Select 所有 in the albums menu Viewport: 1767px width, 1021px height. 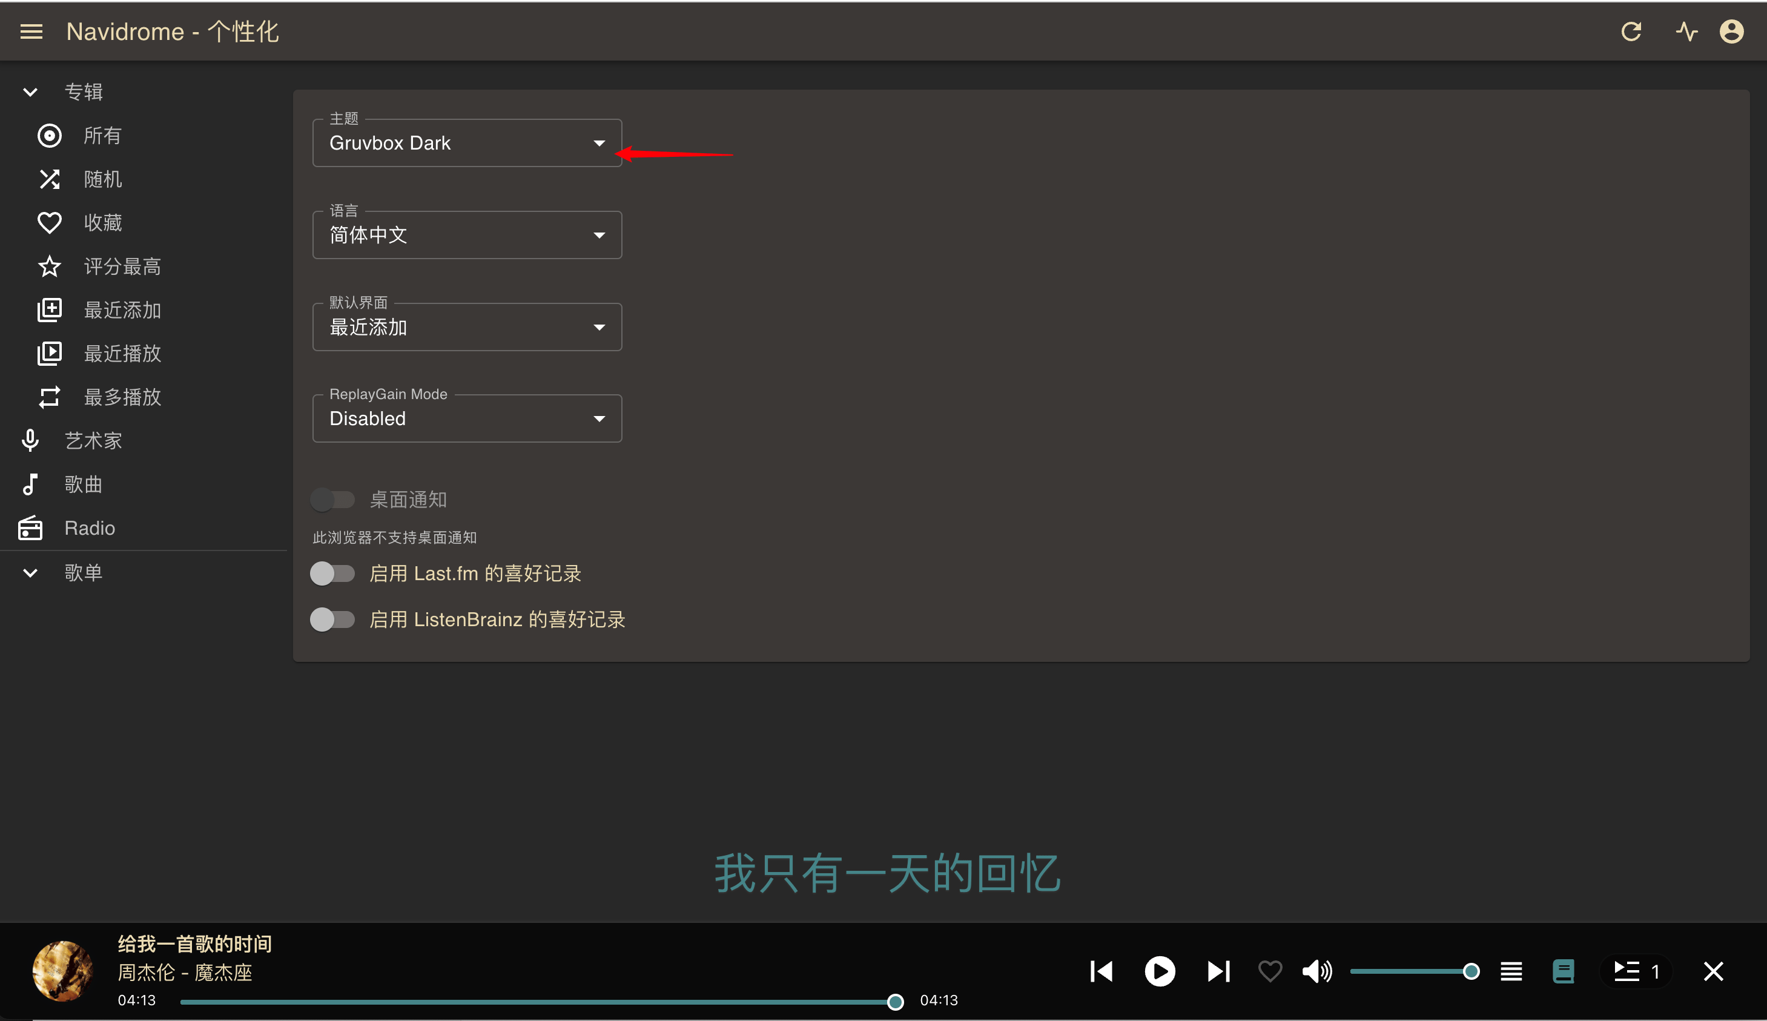point(102,135)
